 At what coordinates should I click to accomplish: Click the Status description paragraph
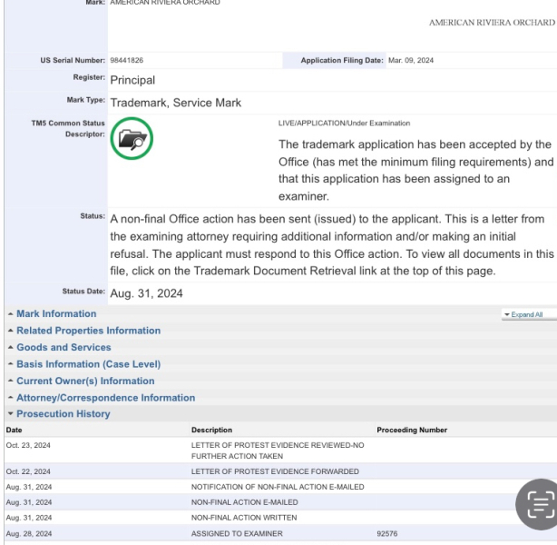[332, 245]
